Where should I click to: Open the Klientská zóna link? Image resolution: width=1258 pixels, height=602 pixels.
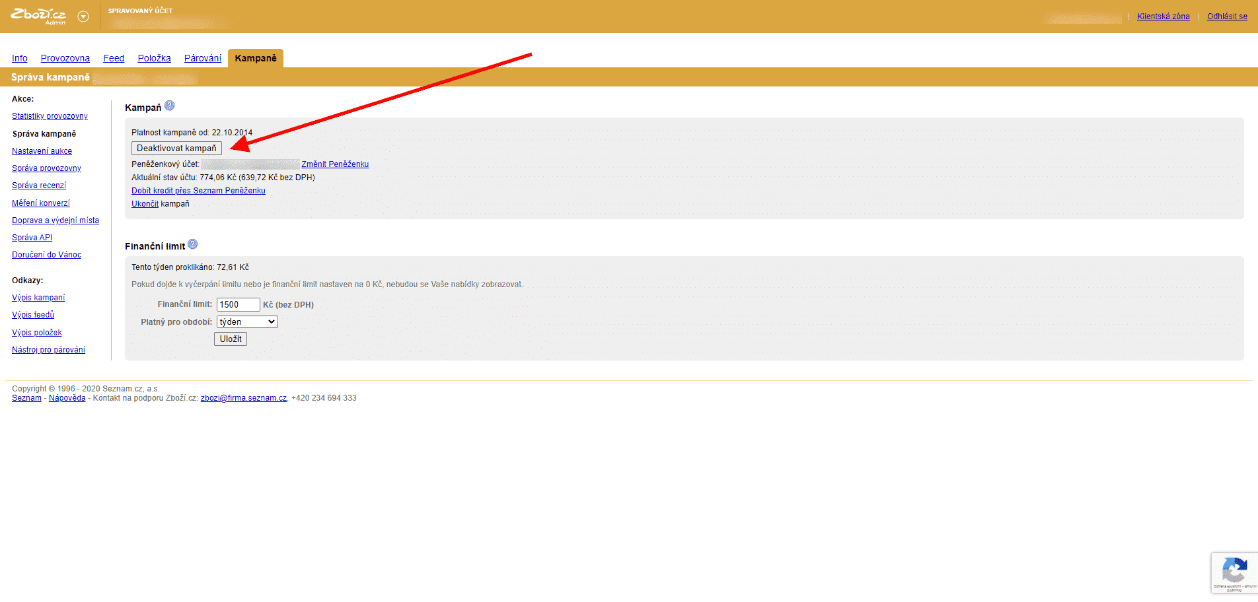1163,17
